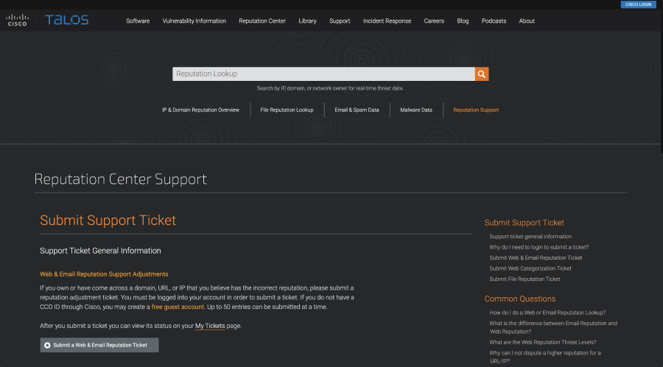The width and height of the screenshot is (663, 367).
Task: Switch to File Reputation Lookup tab
Action: pyautogui.click(x=287, y=110)
